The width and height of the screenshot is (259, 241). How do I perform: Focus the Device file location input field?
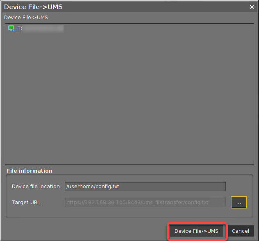(145, 186)
